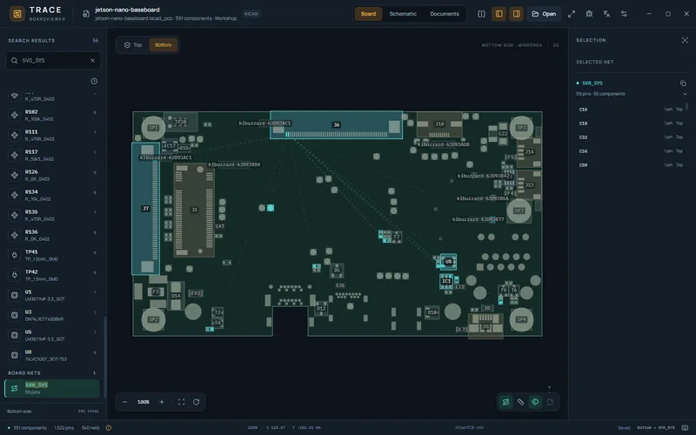Click the note/document tool icon

[x=550, y=402]
